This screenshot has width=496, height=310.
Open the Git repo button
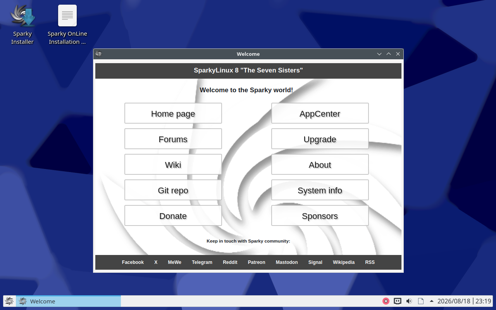pyautogui.click(x=173, y=190)
